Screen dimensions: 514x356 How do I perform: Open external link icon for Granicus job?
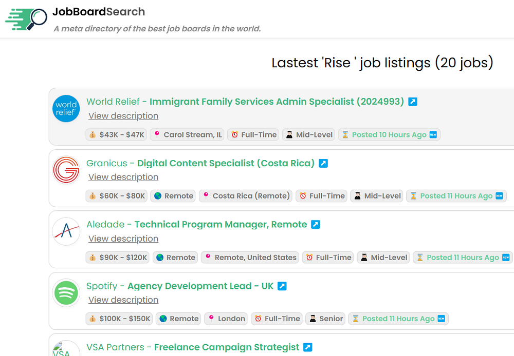click(x=323, y=163)
